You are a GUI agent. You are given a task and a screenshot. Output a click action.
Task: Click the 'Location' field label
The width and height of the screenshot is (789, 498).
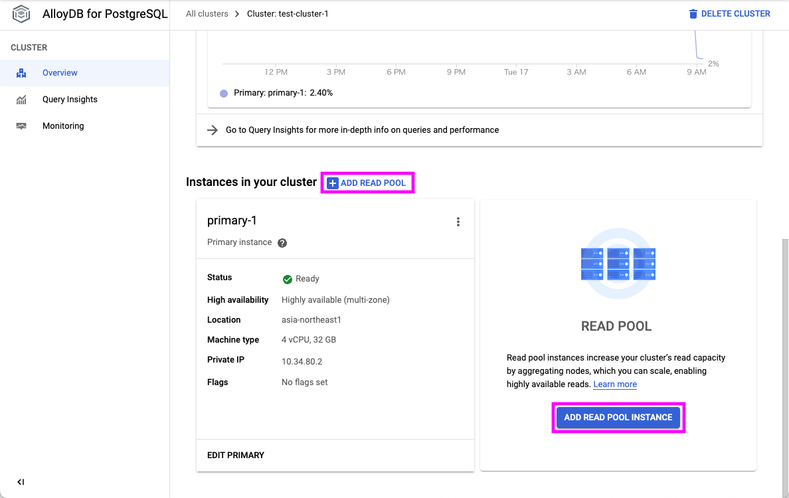point(224,320)
